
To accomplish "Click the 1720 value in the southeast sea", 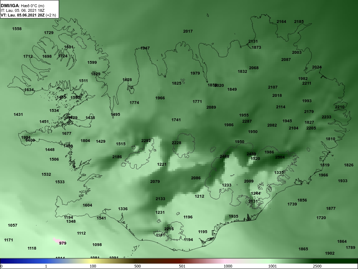I will (x=321, y=218).
